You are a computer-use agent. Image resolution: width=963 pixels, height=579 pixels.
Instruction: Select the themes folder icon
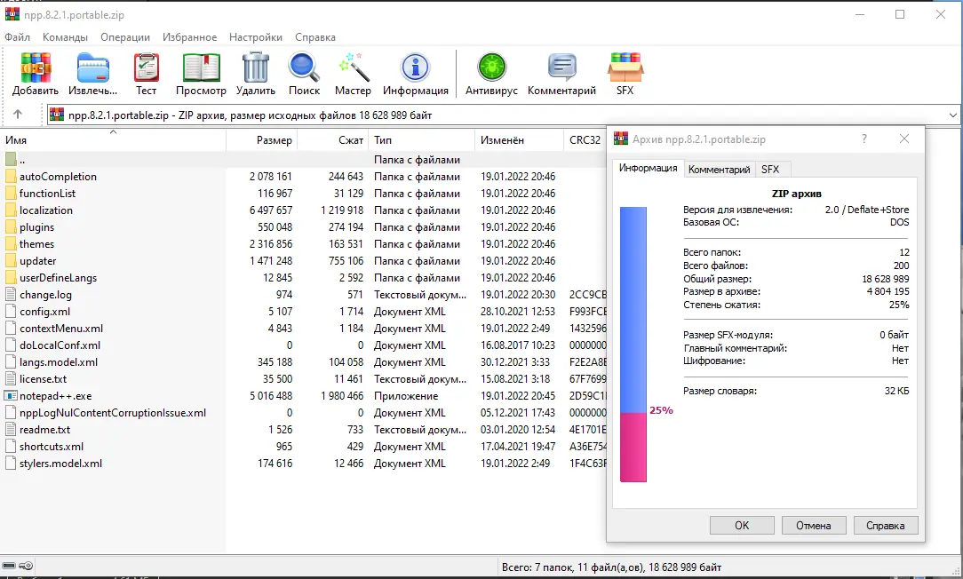click(x=11, y=243)
